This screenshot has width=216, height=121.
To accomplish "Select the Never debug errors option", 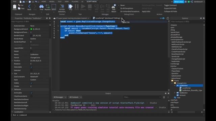I will pyautogui.click(x=122, y=5).
